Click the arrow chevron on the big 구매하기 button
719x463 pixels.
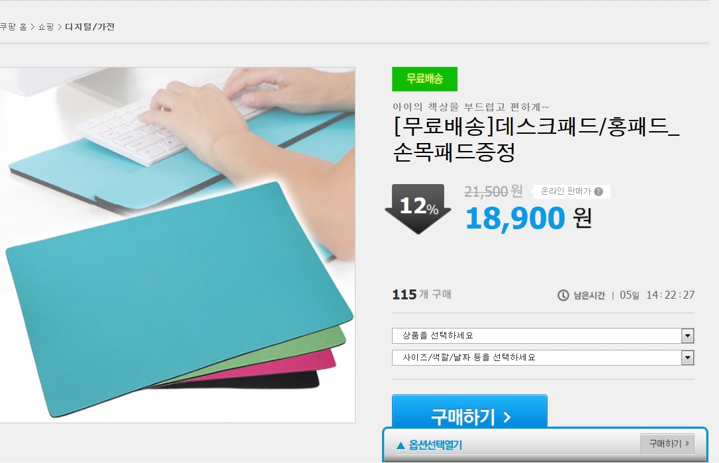click(506, 417)
